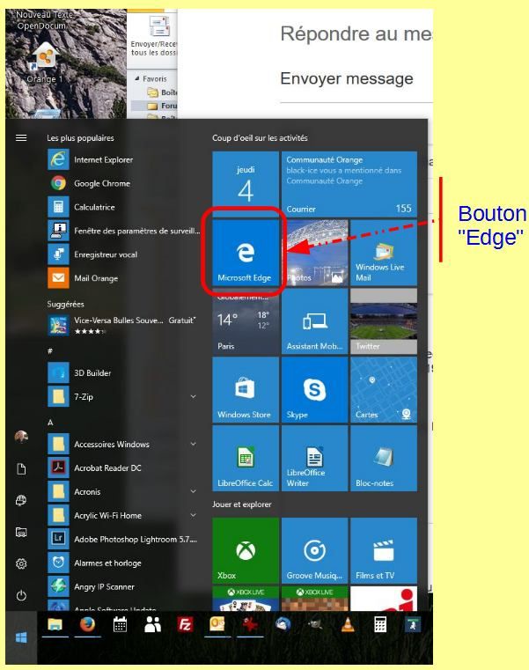529x670 pixels.
Task: Launch 3D Builder
Action: click(123, 373)
